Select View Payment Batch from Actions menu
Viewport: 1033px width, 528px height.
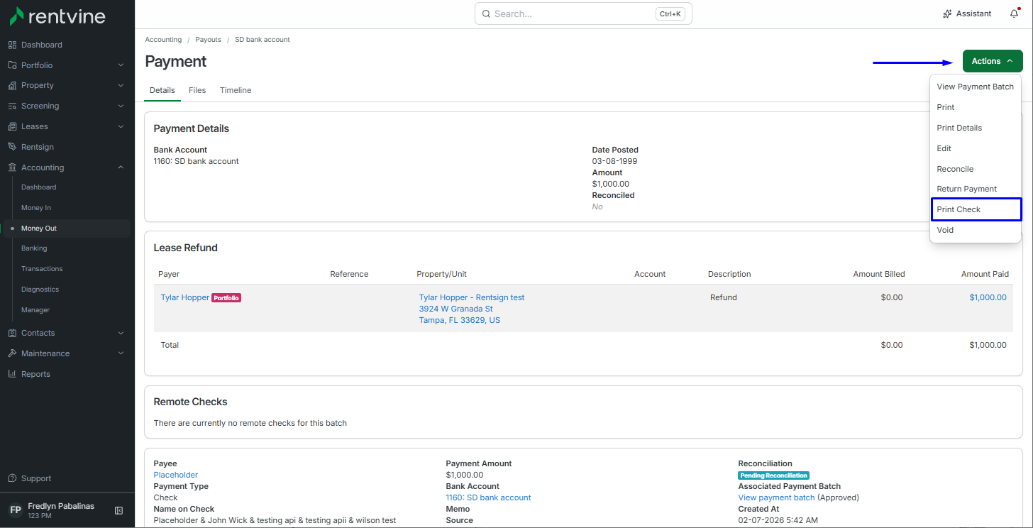[x=976, y=87]
